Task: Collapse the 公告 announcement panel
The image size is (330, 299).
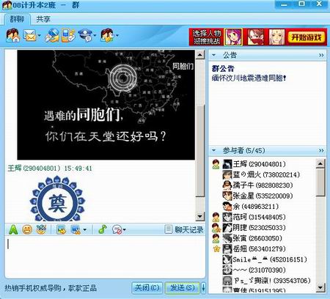Action: 214,55
